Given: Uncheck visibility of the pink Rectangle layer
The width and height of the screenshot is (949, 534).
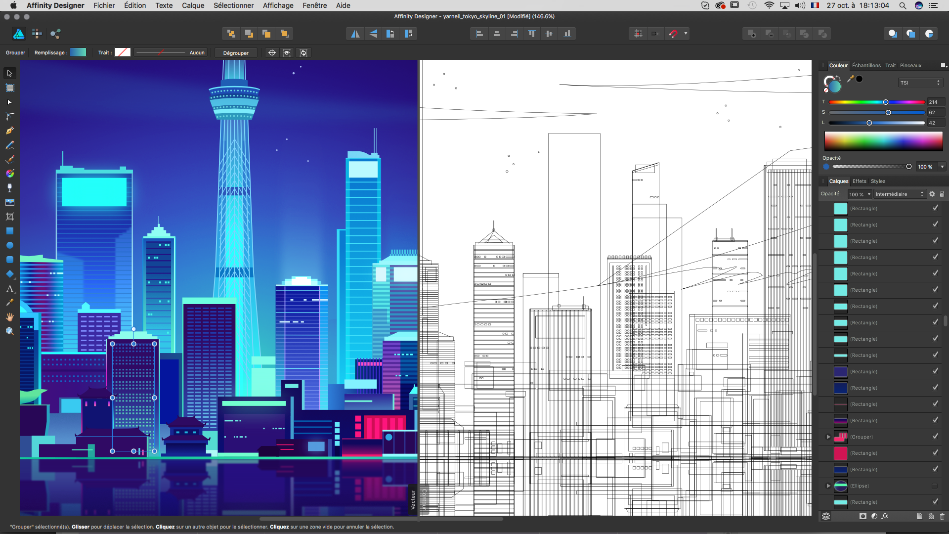Looking at the screenshot, I should tap(935, 453).
